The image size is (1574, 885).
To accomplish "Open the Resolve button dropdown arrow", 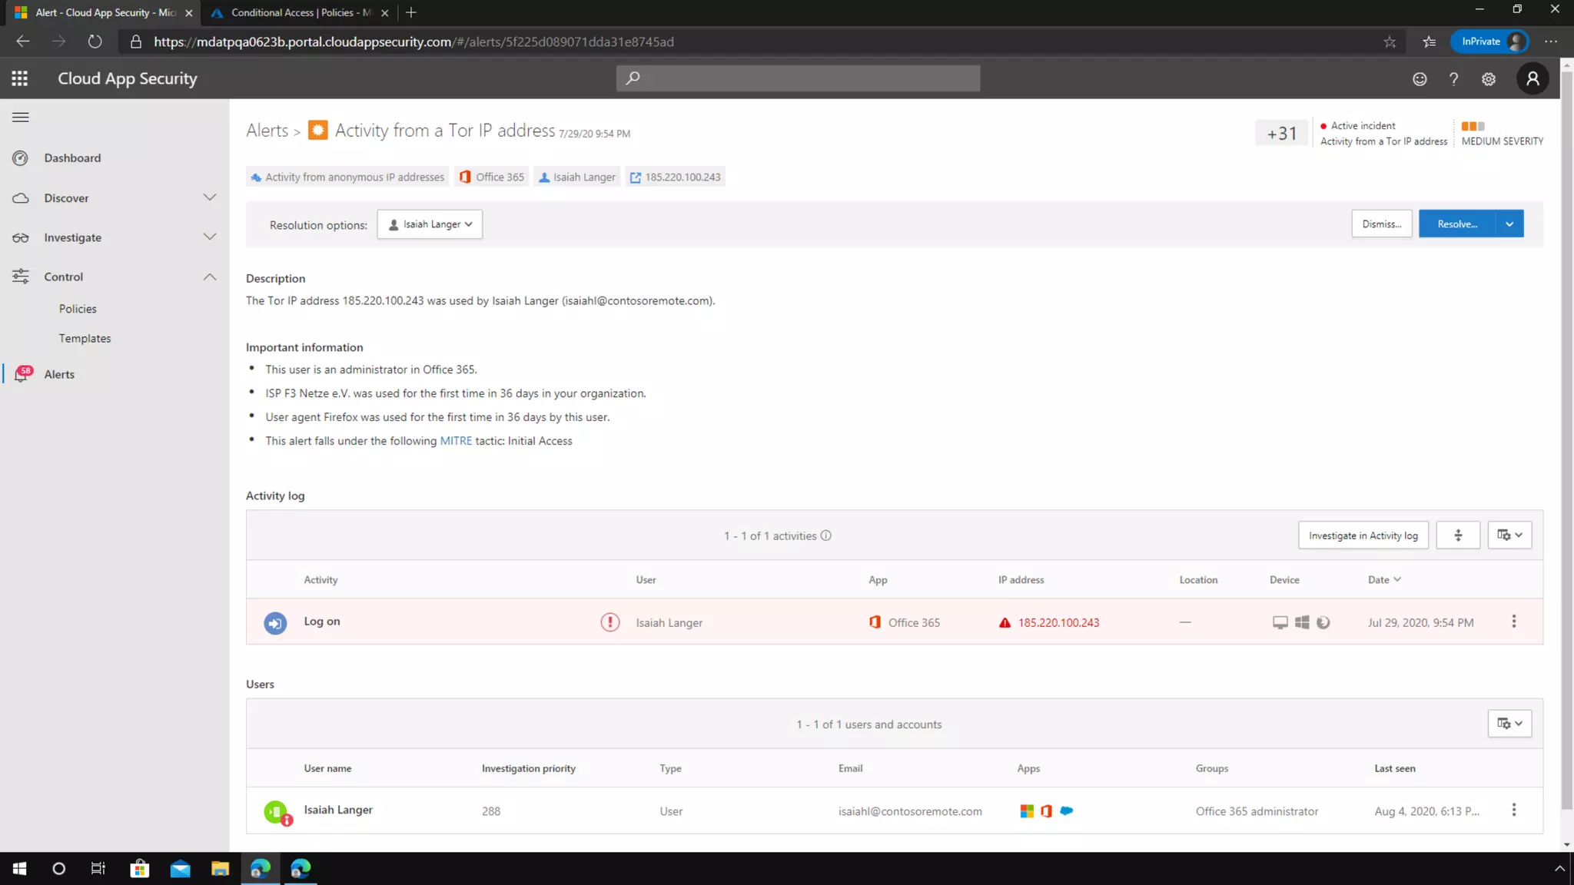I will point(1509,224).
